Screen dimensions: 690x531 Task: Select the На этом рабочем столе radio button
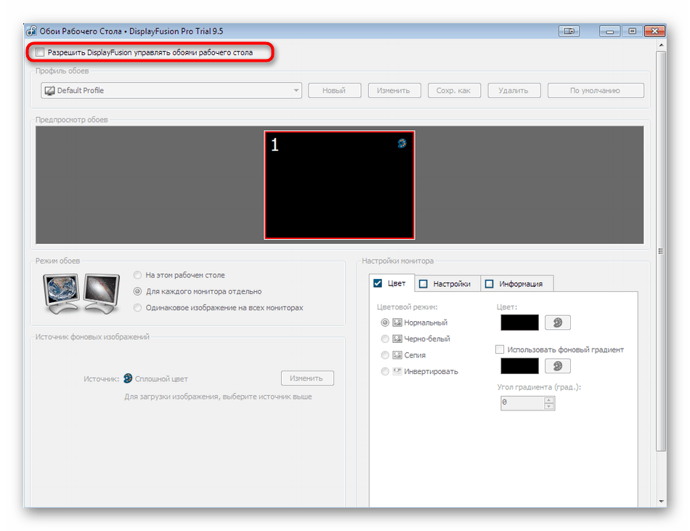[x=137, y=275]
